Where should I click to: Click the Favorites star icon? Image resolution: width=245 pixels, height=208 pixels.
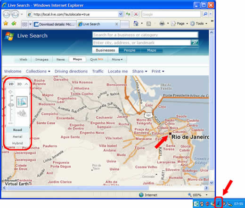tap(6, 24)
